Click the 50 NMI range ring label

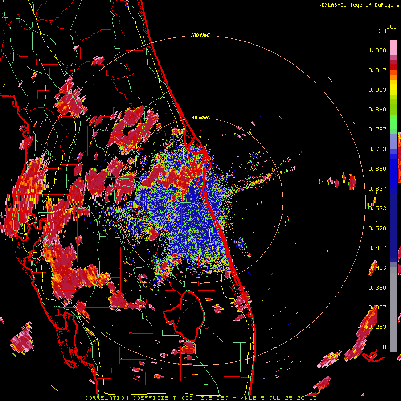(x=200, y=118)
